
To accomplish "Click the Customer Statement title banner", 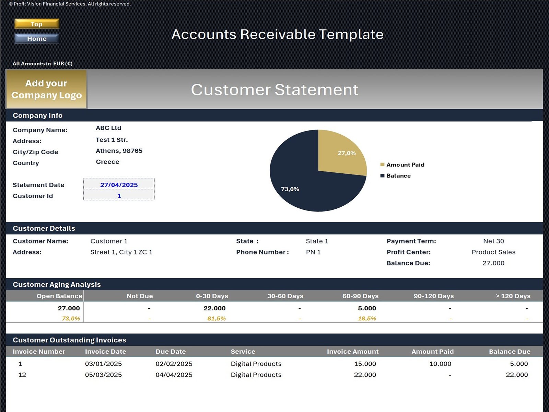I will pyautogui.click(x=274, y=90).
